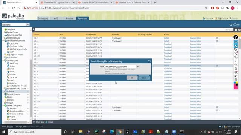The width and height of the screenshot is (241, 135).
Task: Open the Config dropdown menu
Action: 223,18
